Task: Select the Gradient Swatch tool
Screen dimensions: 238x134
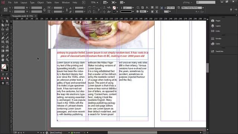Action: pos(3,51)
